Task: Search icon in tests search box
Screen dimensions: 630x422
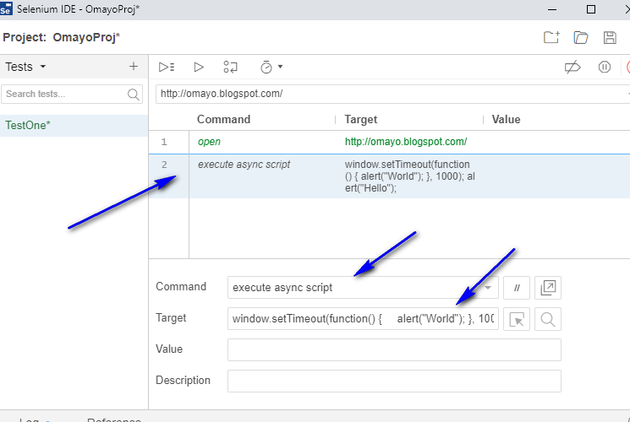Action: pyautogui.click(x=133, y=95)
